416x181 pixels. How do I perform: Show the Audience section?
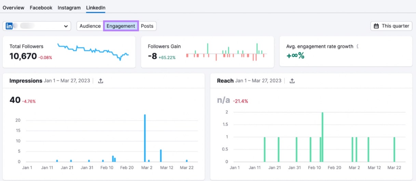point(90,26)
